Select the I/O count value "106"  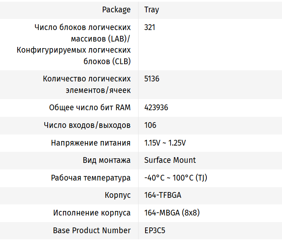pos(150,125)
